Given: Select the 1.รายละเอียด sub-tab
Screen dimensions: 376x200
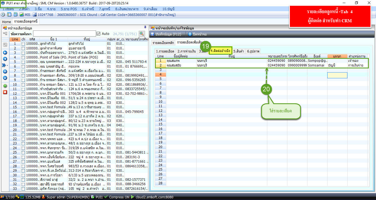Looking at the screenshot, I should click(x=165, y=51).
